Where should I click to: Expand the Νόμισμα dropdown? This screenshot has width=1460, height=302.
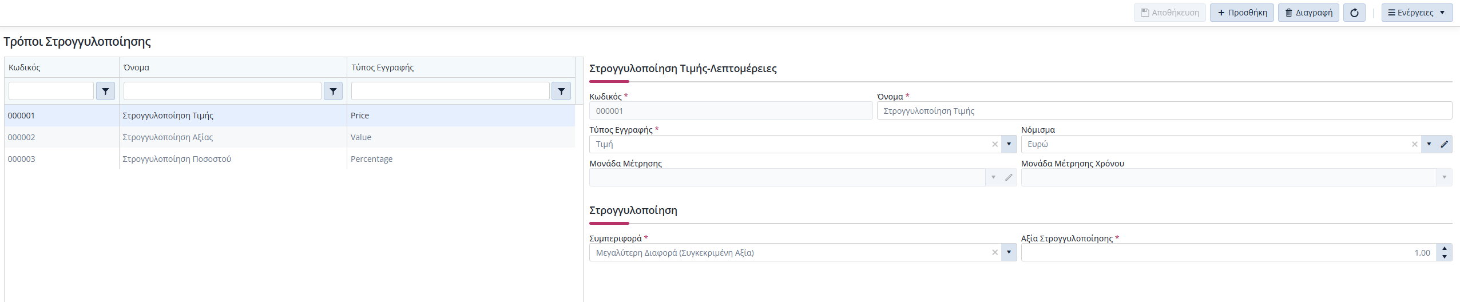tap(1429, 144)
